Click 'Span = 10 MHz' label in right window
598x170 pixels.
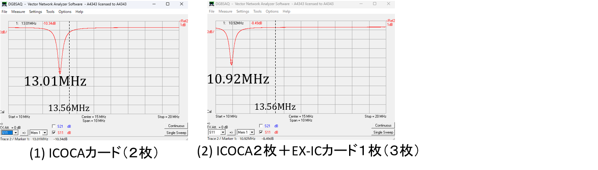[301, 120]
